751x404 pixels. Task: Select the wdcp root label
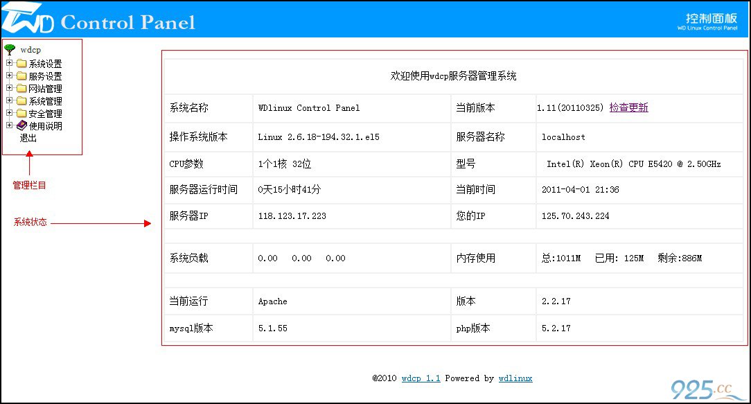[x=30, y=50]
